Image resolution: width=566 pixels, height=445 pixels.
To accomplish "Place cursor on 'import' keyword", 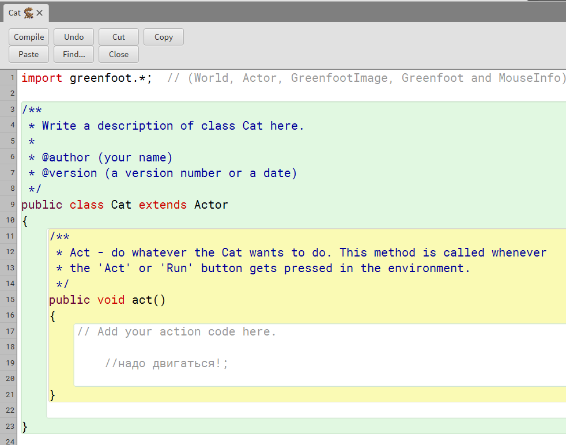I will [x=41, y=78].
